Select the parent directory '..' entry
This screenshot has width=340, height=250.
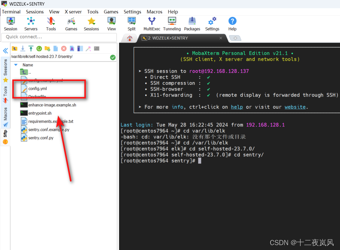[26, 72]
